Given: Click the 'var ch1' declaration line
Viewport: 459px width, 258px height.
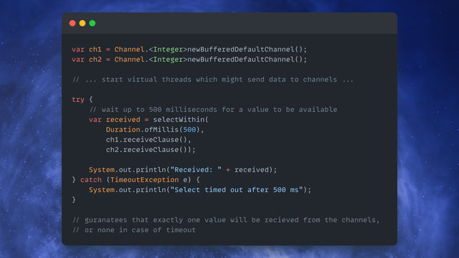Looking at the screenshot, I should (189, 49).
